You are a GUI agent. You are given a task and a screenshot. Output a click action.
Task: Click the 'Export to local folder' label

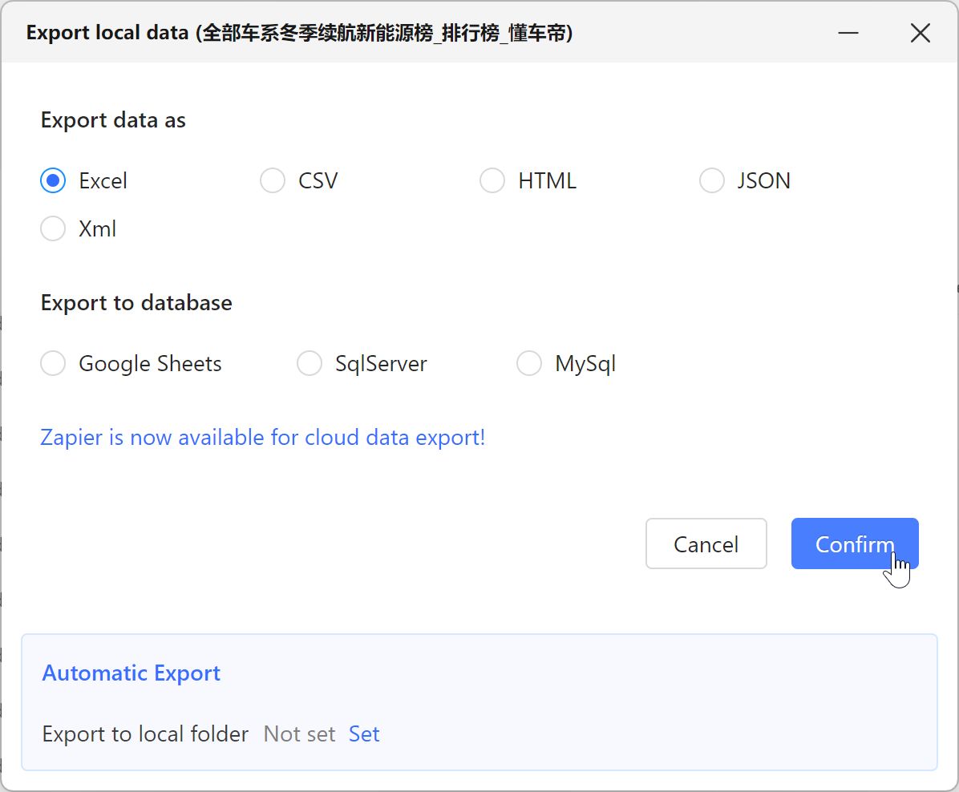click(x=145, y=734)
